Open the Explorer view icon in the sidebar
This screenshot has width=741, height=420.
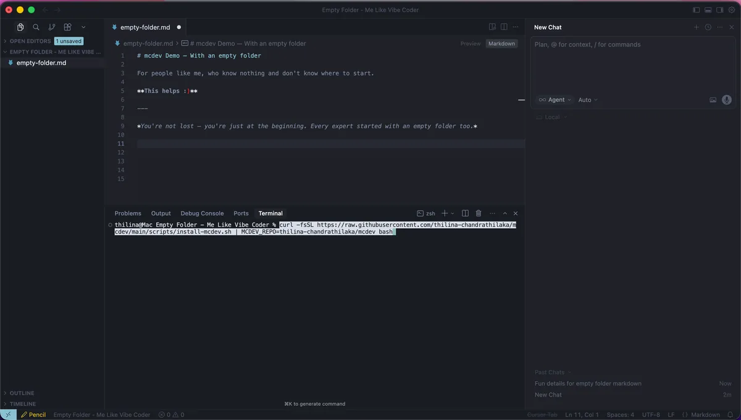(x=20, y=27)
